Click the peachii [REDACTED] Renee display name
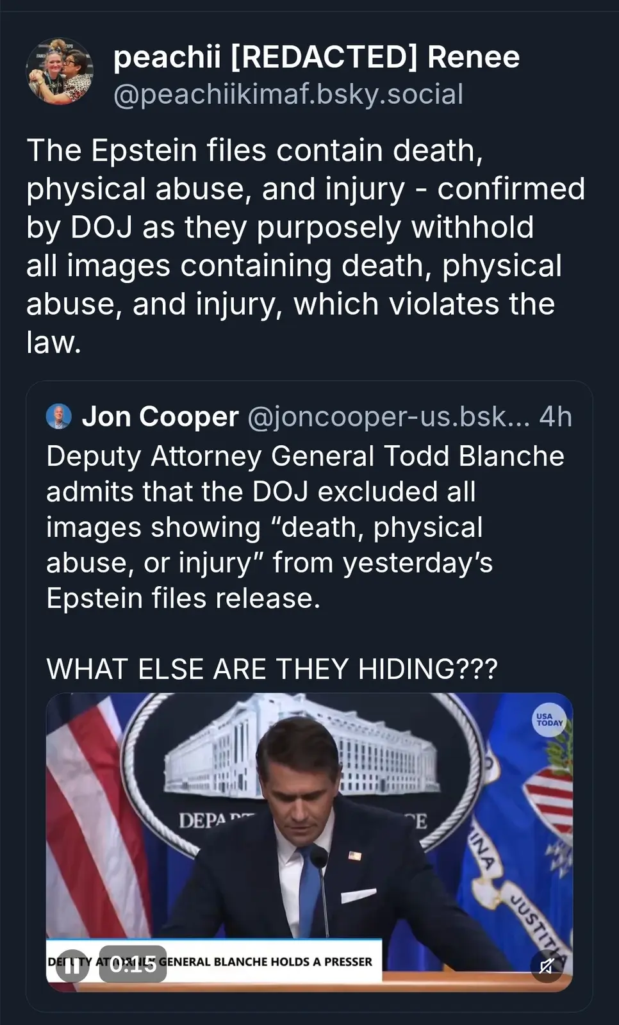The width and height of the screenshot is (619, 1025). pos(316,57)
